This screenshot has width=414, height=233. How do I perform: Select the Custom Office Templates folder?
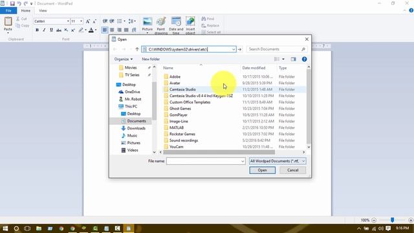(x=190, y=102)
